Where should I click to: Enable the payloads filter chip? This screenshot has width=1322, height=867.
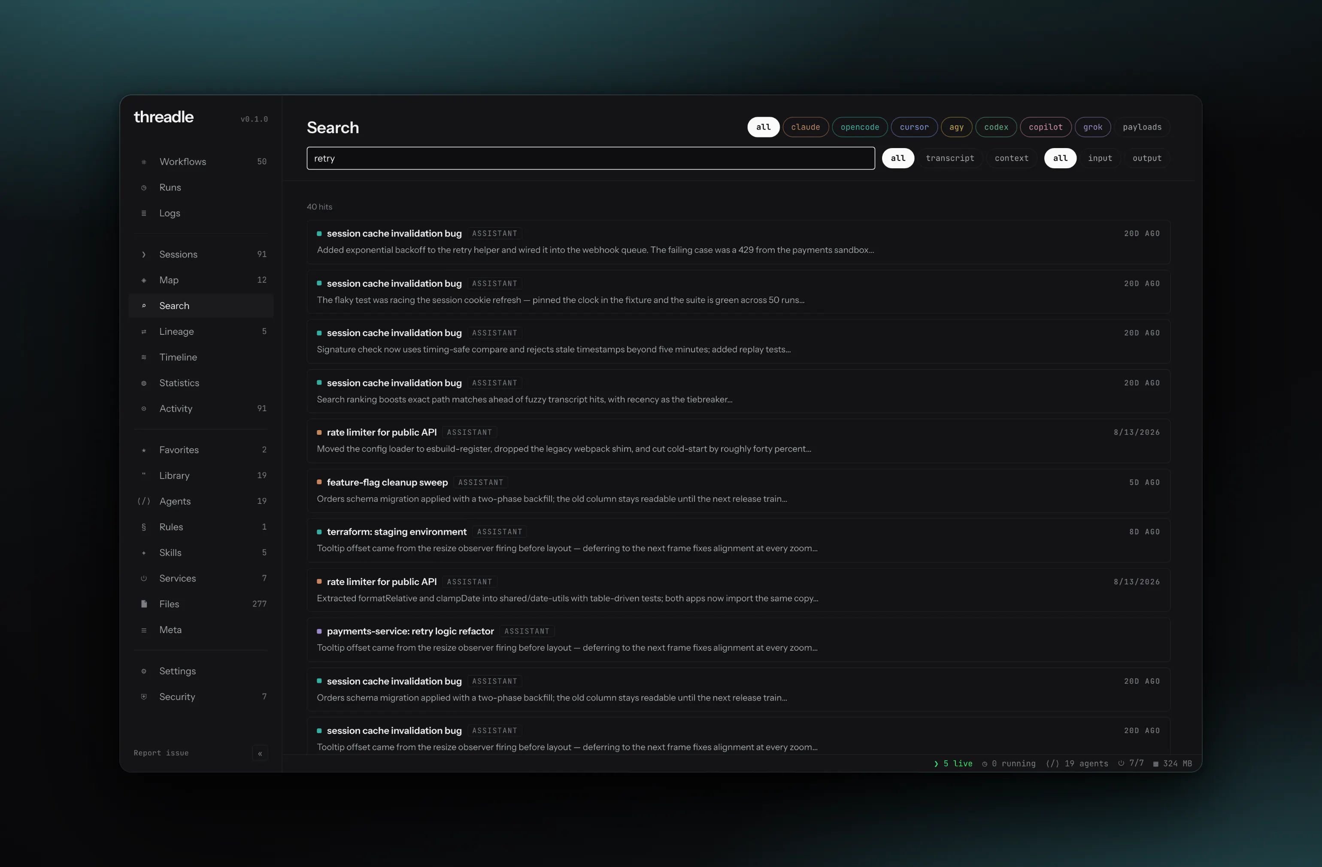coord(1142,127)
